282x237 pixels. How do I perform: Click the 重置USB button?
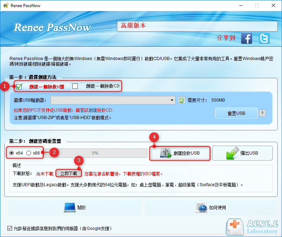tap(236, 113)
